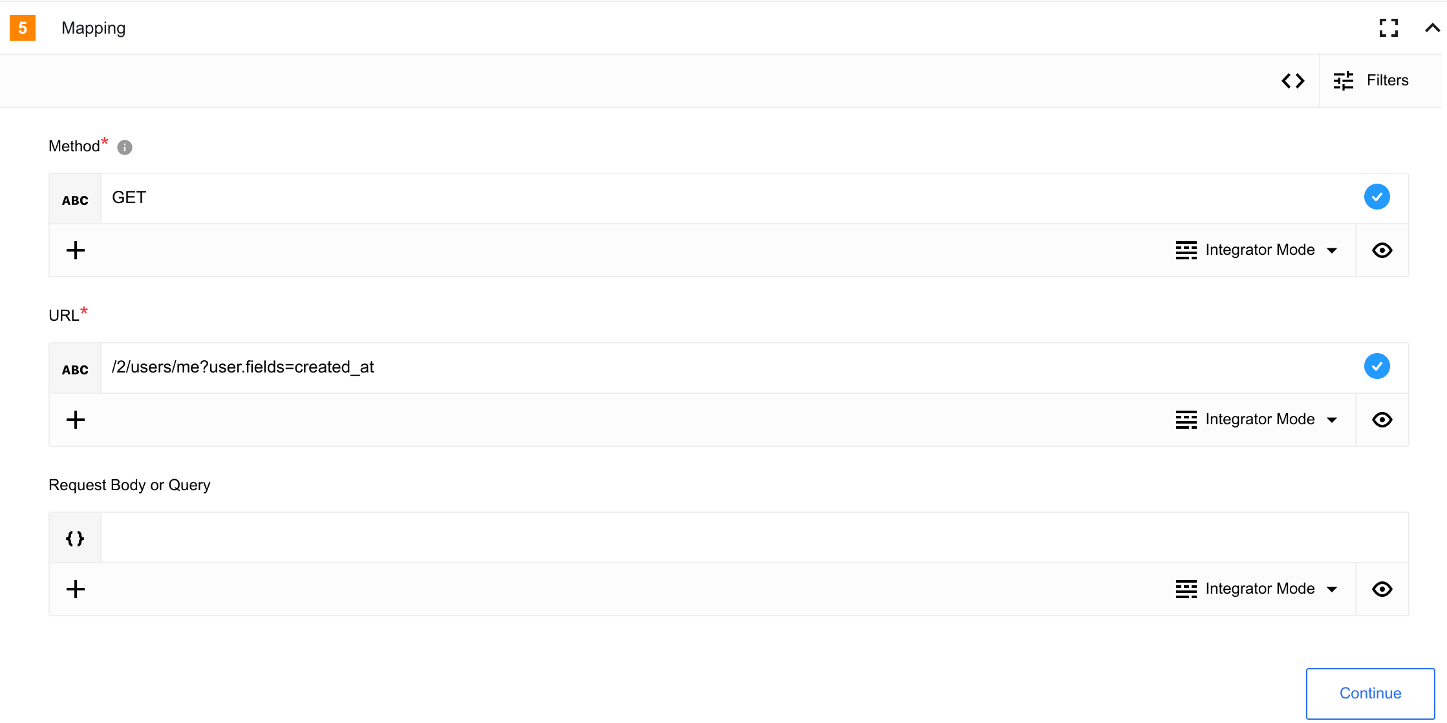Image resolution: width=1447 pixels, height=723 pixels.
Task: Click the code view icon near Filters
Action: (x=1293, y=80)
